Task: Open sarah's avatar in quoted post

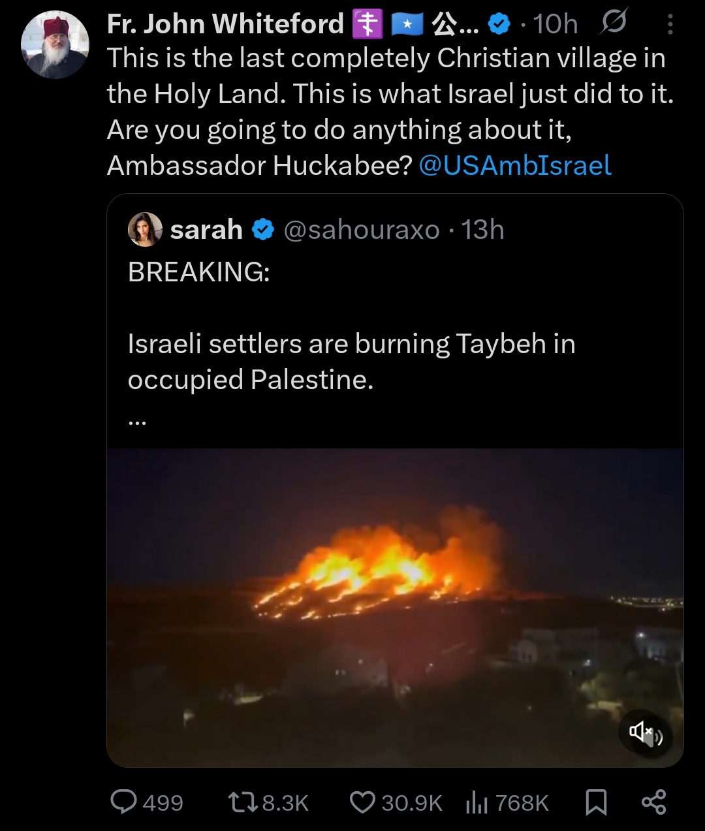Action: (145, 229)
